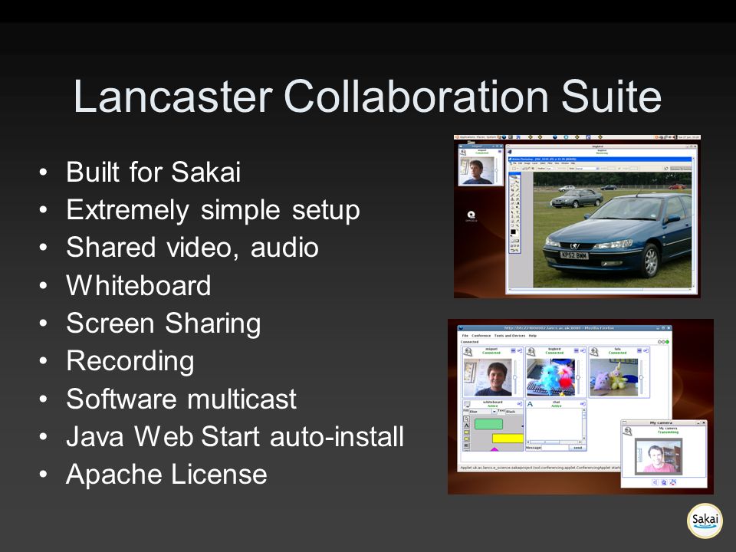This screenshot has height=552, width=736.
Task: Adjust bigbird's volume slider
Action: click(578, 377)
